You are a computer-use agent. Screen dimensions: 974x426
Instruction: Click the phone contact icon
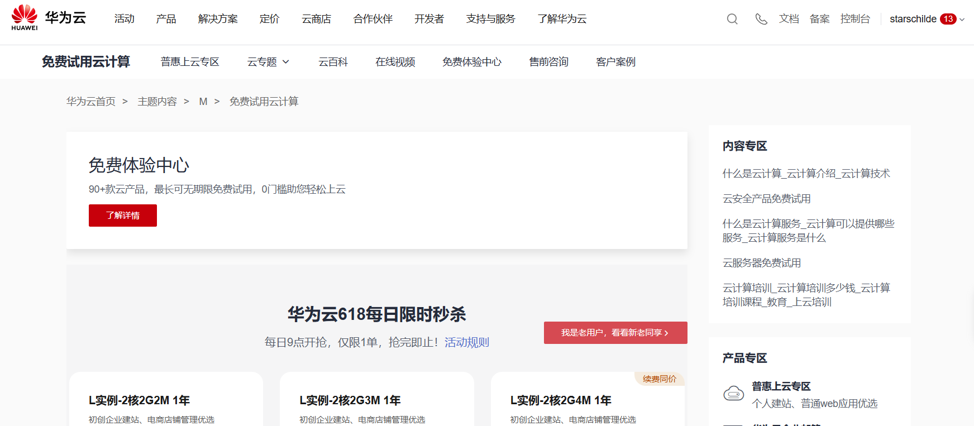761,19
